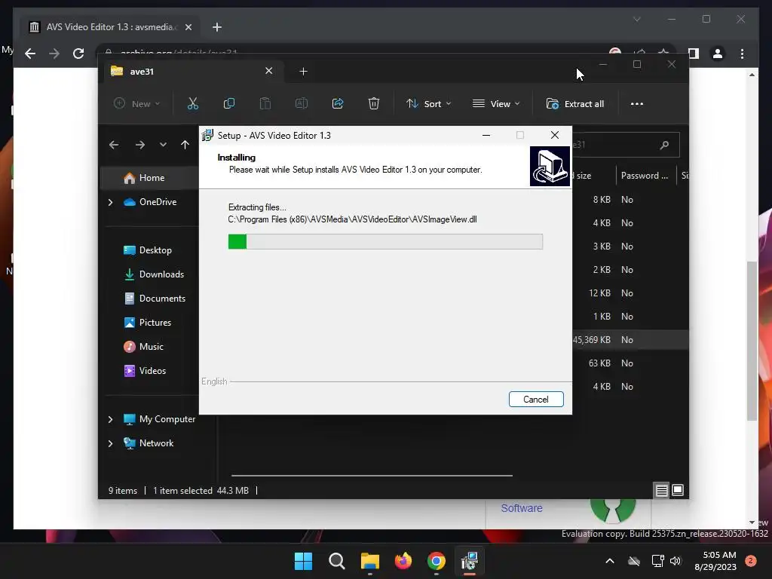The image size is (772, 579).
Task: Click Chrome's vertical page scrollbar
Action: click(x=752, y=340)
